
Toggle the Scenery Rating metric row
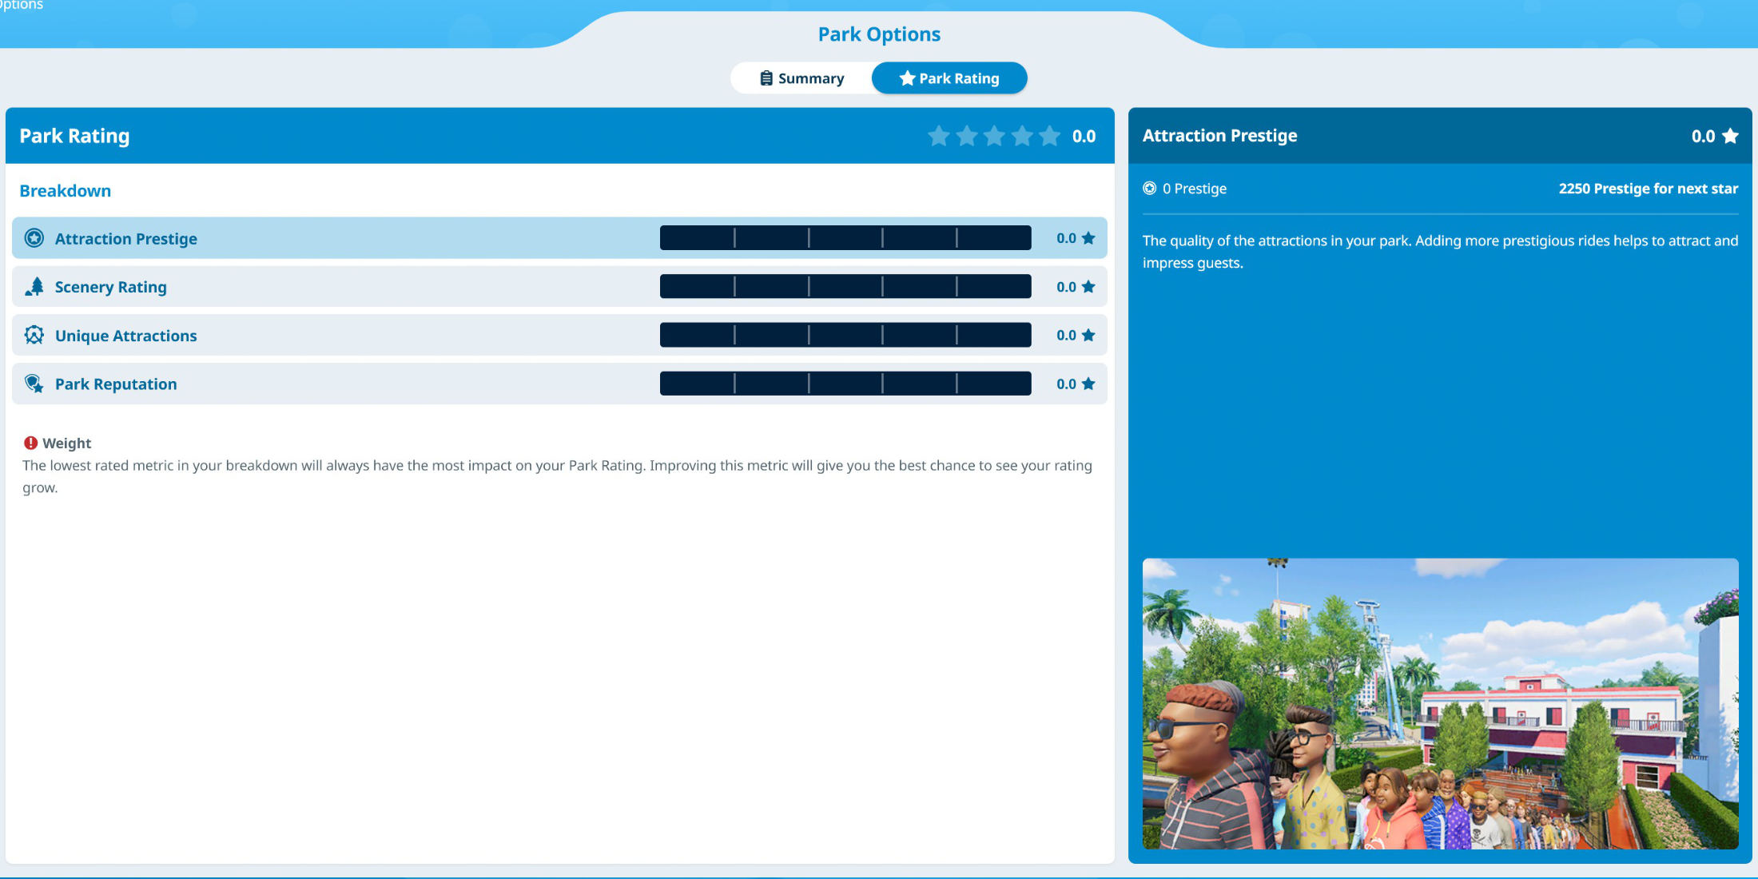tap(557, 286)
